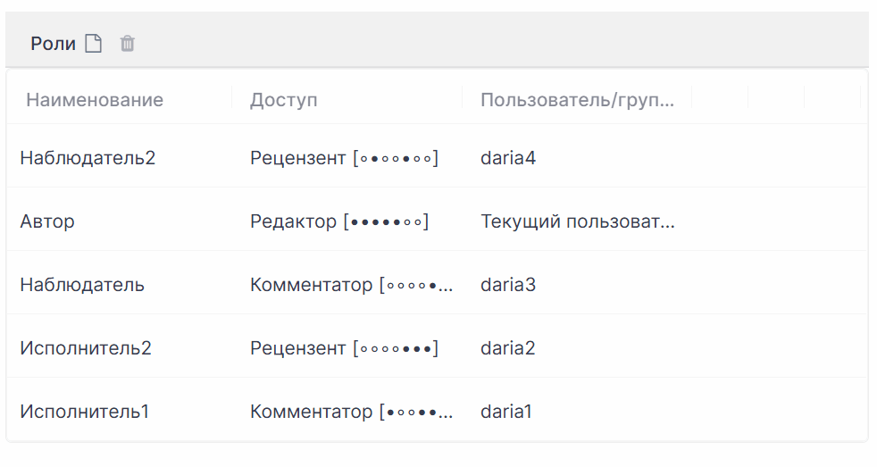
Task: Open access cell of Наблюдатель row
Action: click(351, 285)
